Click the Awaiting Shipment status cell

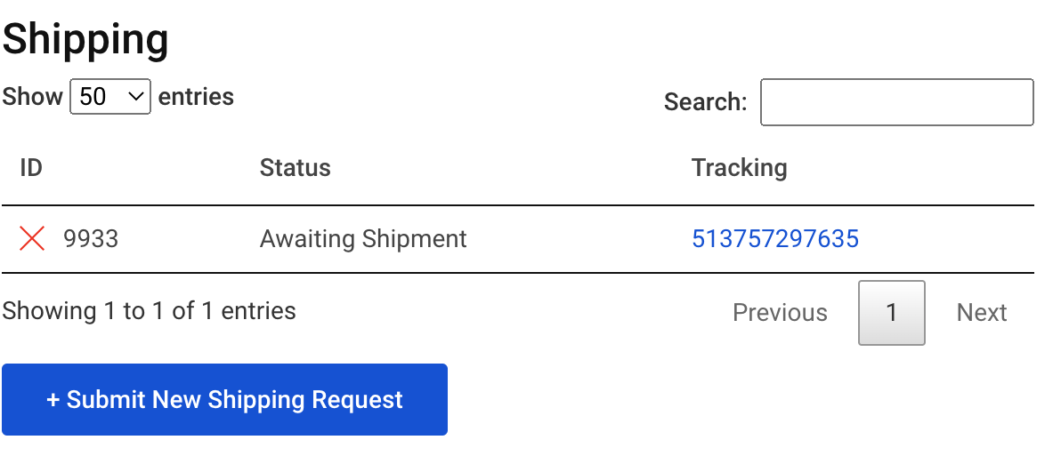point(363,238)
